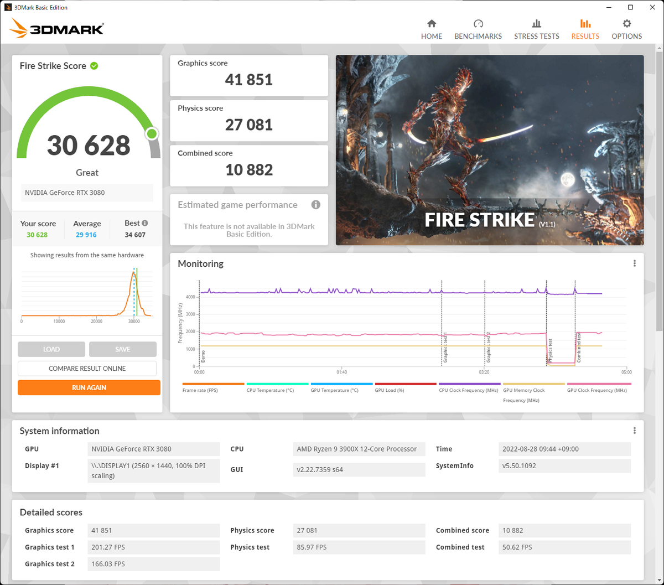Toggle the Frame rate (FPS) legend series
The height and width of the screenshot is (585, 664).
pyautogui.click(x=213, y=387)
